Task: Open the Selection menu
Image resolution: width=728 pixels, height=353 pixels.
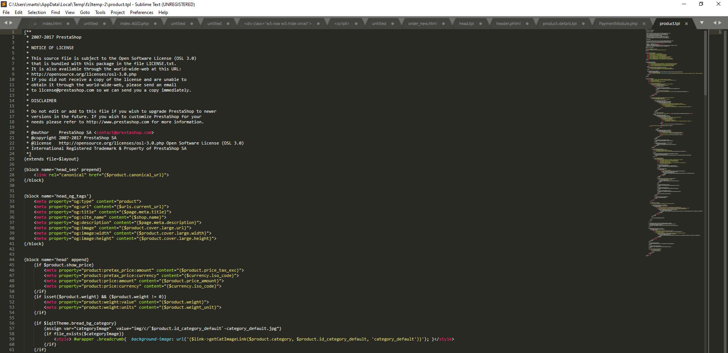Action: 36,12
